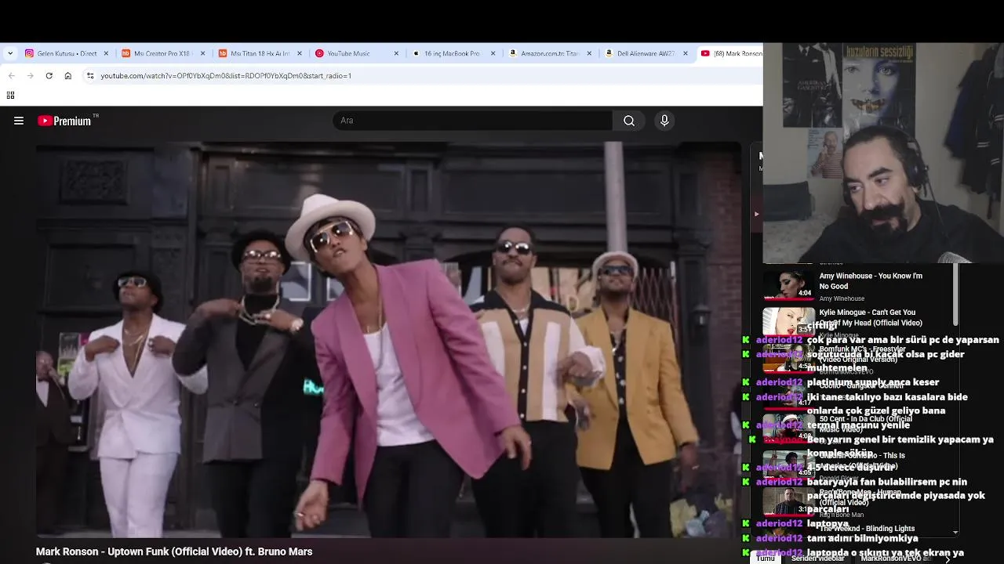The image size is (1004, 564).
Task: Click the magnifier search button
Action: tap(629, 121)
